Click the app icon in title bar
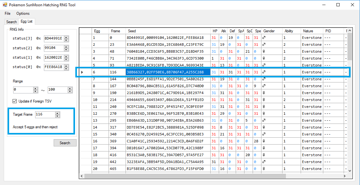Image resolution: width=360 pixels, height=185 pixels. tap(5, 5)
